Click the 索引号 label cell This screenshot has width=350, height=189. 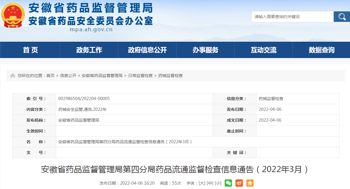point(34,99)
